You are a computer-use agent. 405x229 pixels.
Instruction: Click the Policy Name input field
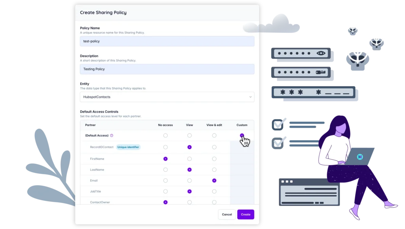167,41
